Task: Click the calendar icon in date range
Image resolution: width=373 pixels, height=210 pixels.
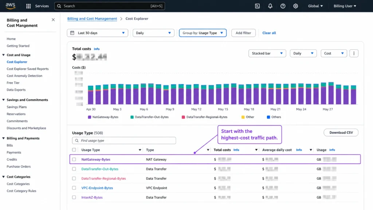Action: [72, 33]
